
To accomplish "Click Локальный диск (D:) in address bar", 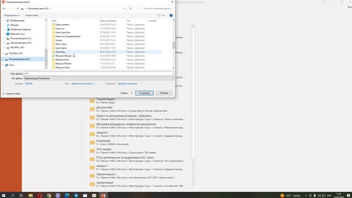I will tap(38, 9).
